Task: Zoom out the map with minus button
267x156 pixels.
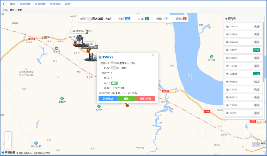Action: coord(8,145)
